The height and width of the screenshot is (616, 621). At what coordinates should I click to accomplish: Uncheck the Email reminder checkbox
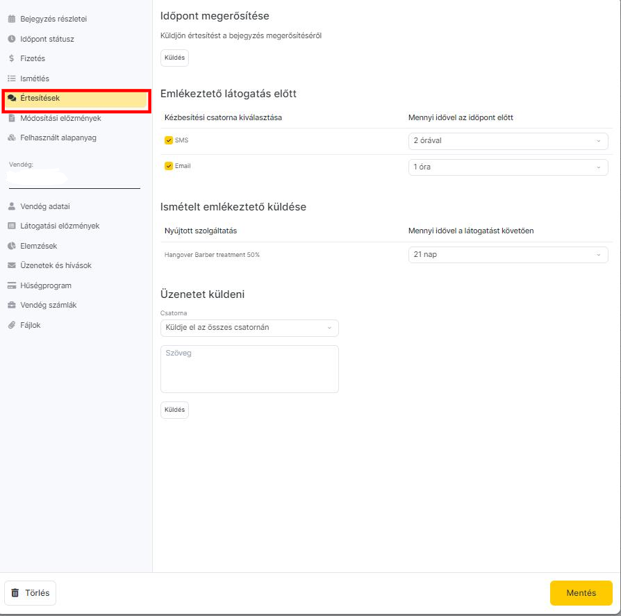click(169, 166)
